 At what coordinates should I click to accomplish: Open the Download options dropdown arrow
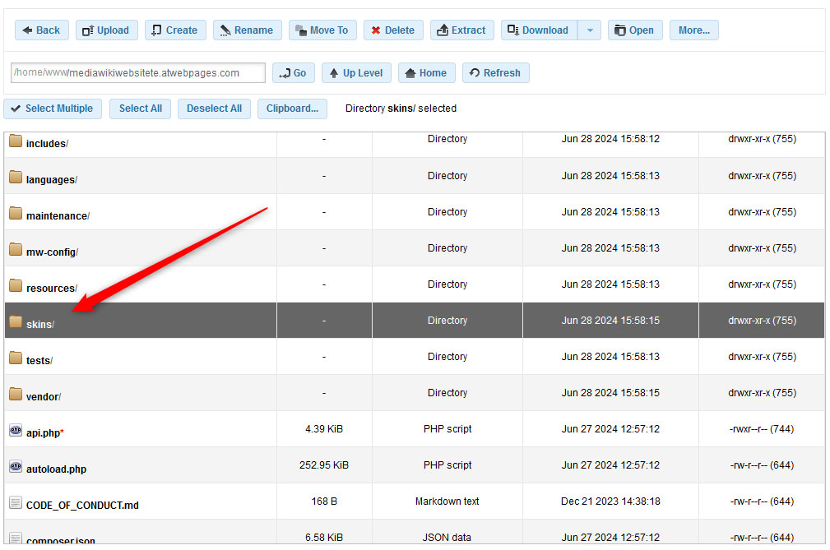click(x=589, y=30)
